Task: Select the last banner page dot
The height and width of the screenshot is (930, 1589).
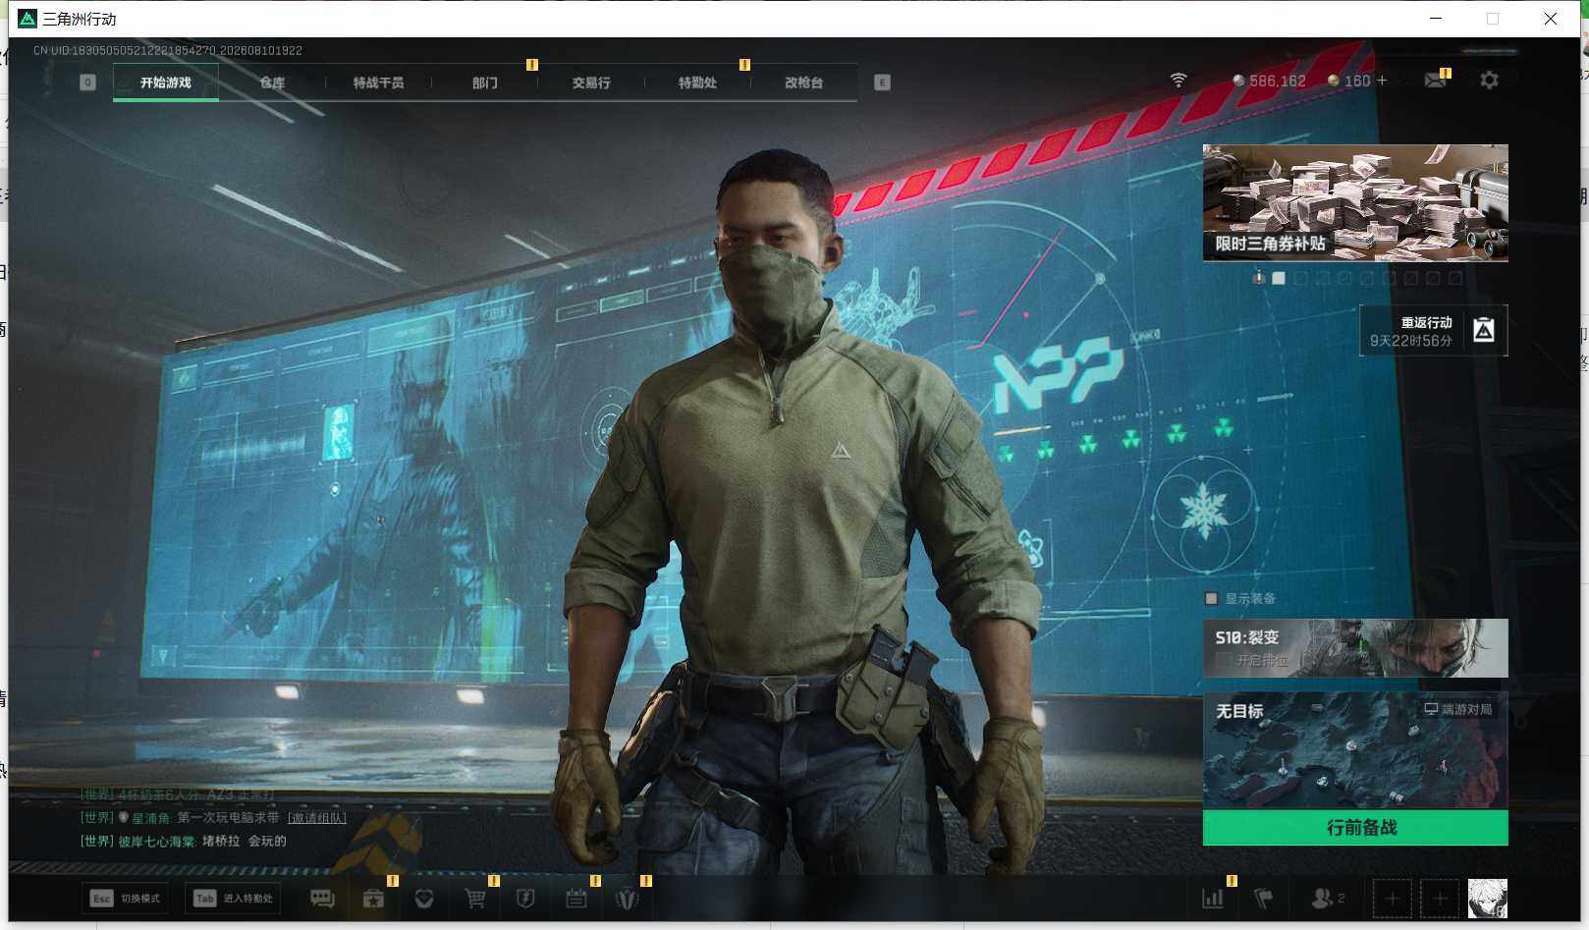Action: coord(1455,278)
